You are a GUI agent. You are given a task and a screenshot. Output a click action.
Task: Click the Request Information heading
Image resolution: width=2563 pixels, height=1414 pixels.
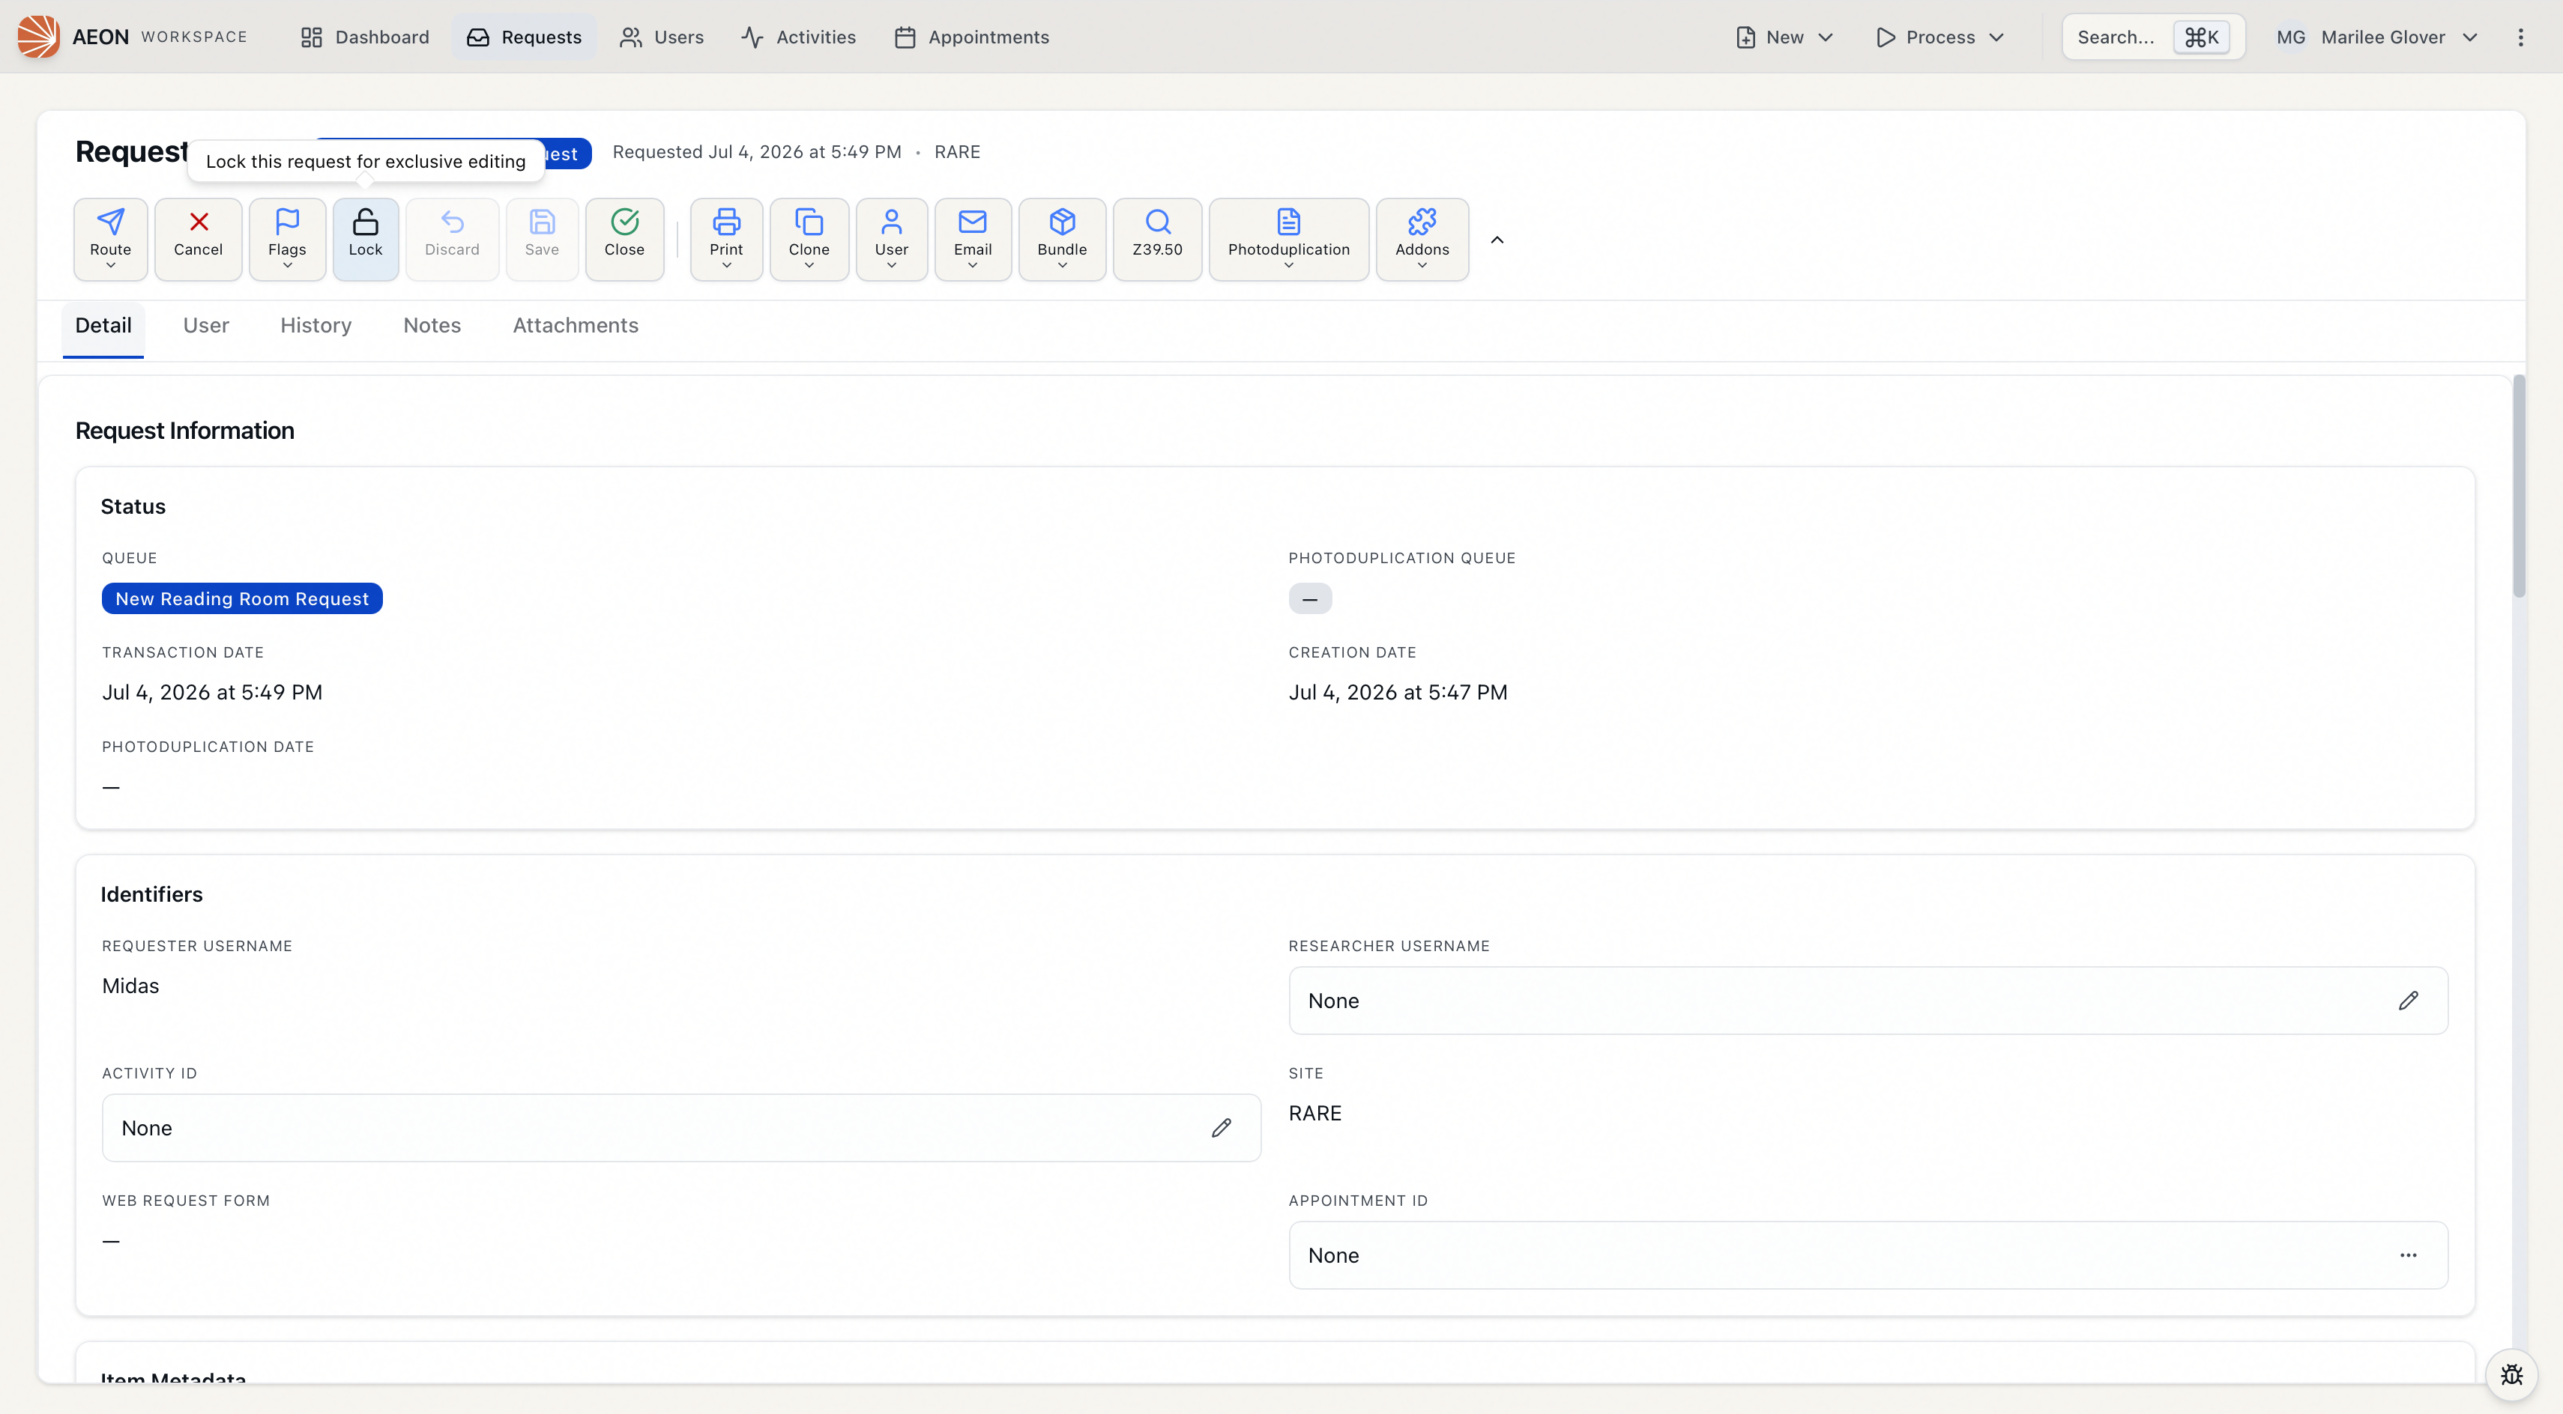click(x=185, y=431)
